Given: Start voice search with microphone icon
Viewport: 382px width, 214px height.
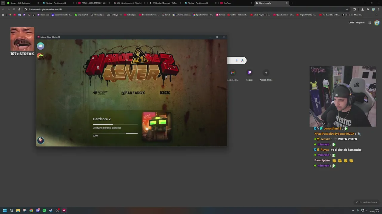Looking at the screenshot, I should (237, 61).
